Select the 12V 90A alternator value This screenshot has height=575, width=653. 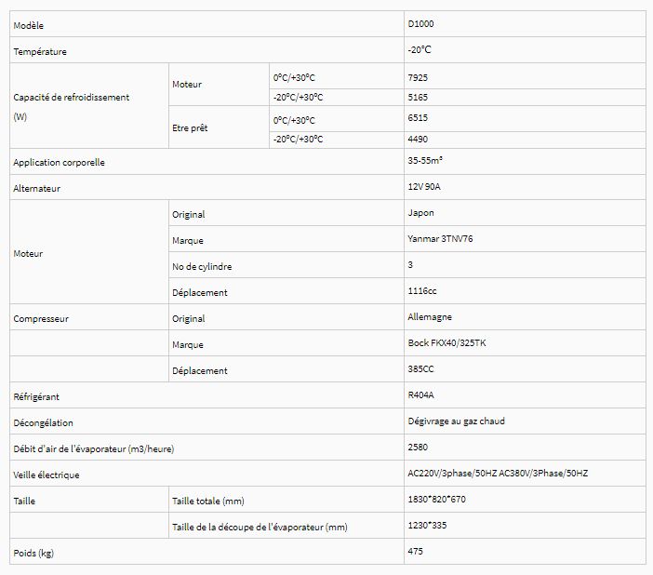[x=423, y=187]
